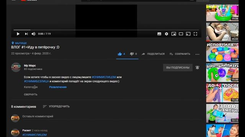Open player settings gear
The width and height of the screenshot is (245, 137).
coord(167,34)
